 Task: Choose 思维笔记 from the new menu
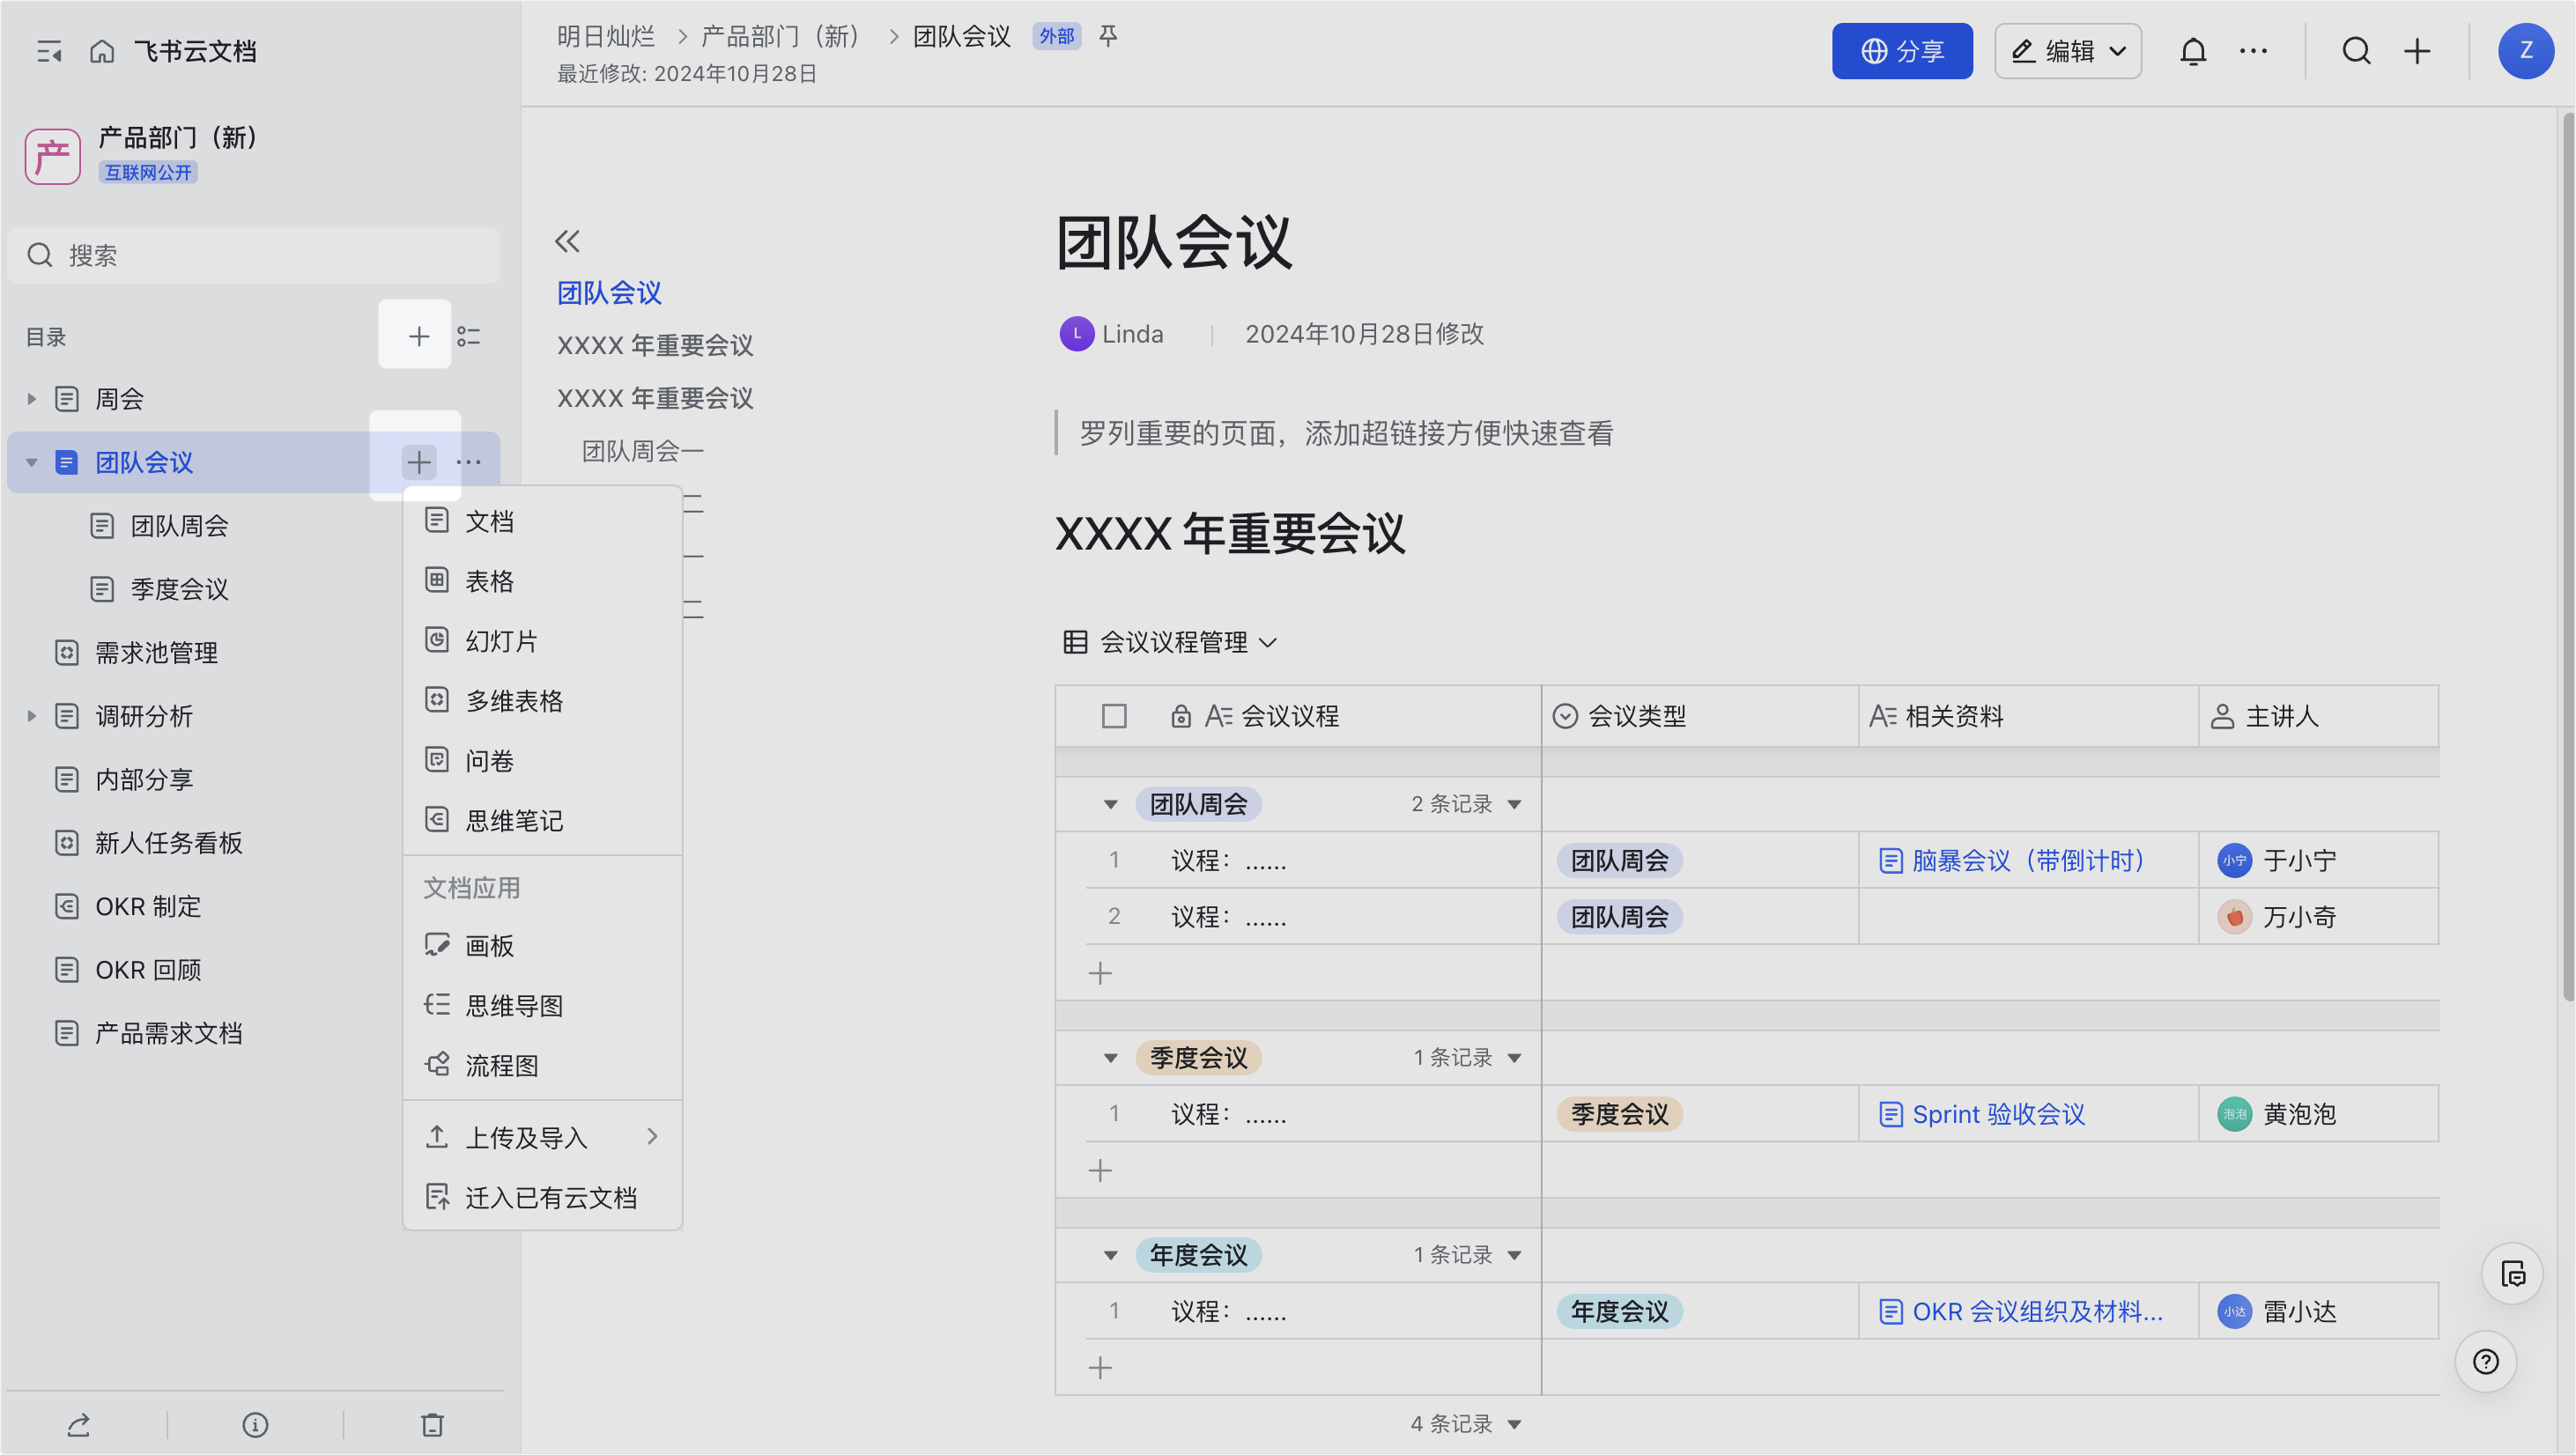pyautogui.click(x=543, y=821)
